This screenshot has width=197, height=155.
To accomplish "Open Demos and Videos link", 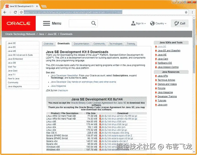I will tap(167, 84).
